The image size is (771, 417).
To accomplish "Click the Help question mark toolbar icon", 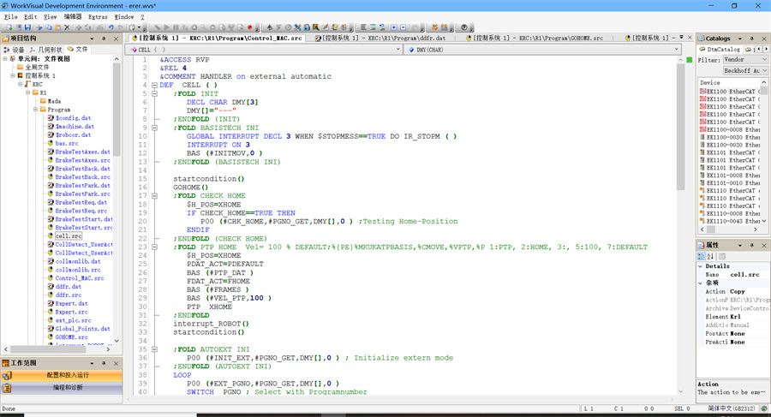I will pyautogui.click(x=464, y=27).
